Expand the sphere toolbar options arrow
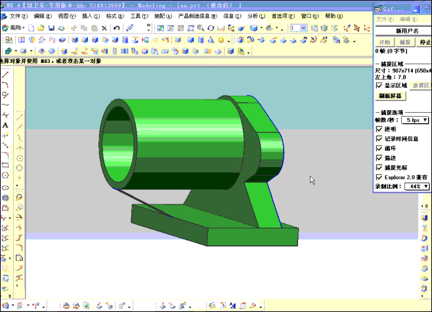Viewport: 432px width, 312px height. tap(228, 41)
